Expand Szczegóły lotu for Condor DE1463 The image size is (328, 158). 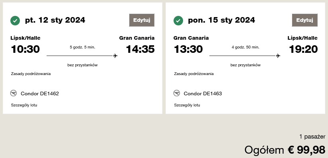187,105
